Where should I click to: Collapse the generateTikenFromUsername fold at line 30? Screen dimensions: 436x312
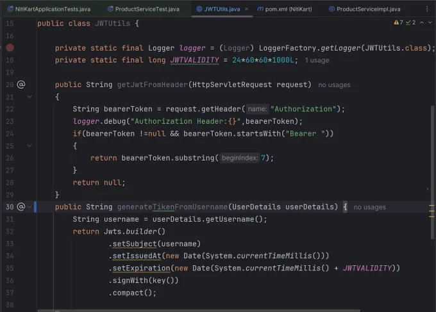[29, 207]
